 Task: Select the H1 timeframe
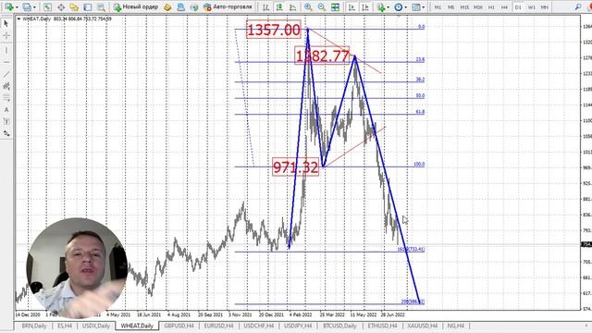[491, 7]
